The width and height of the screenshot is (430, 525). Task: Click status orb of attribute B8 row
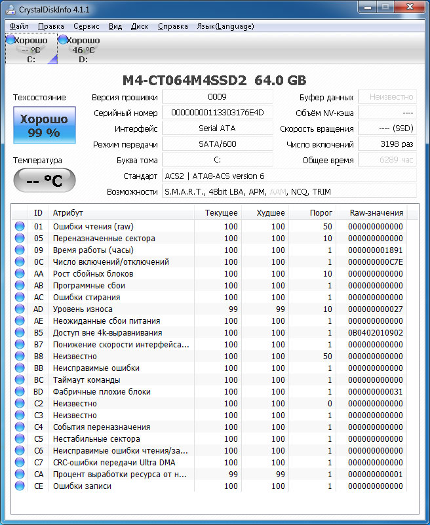(x=20, y=356)
